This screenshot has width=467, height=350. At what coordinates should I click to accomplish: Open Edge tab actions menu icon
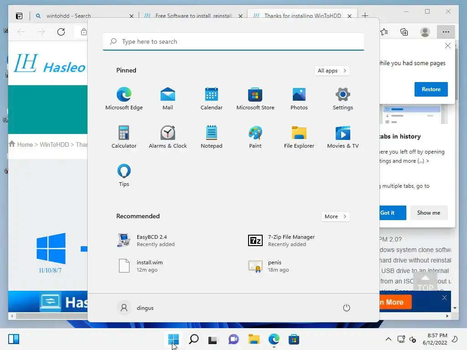(19, 16)
